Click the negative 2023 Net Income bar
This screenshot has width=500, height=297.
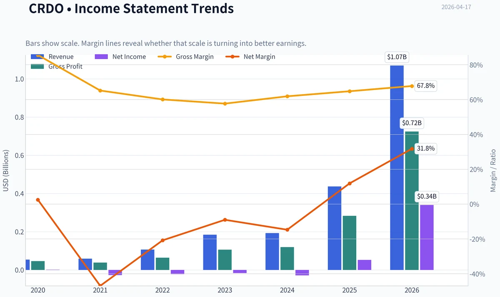click(x=240, y=272)
